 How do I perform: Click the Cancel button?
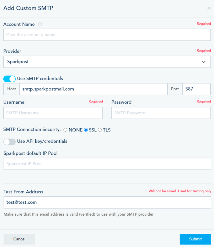(19, 239)
